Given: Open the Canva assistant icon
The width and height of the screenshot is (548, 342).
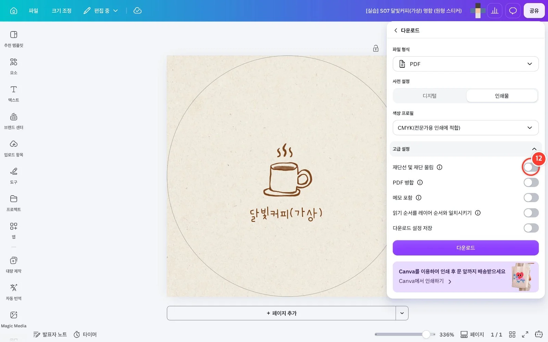Looking at the screenshot, I should pyautogui.click(x=539, y=334).
